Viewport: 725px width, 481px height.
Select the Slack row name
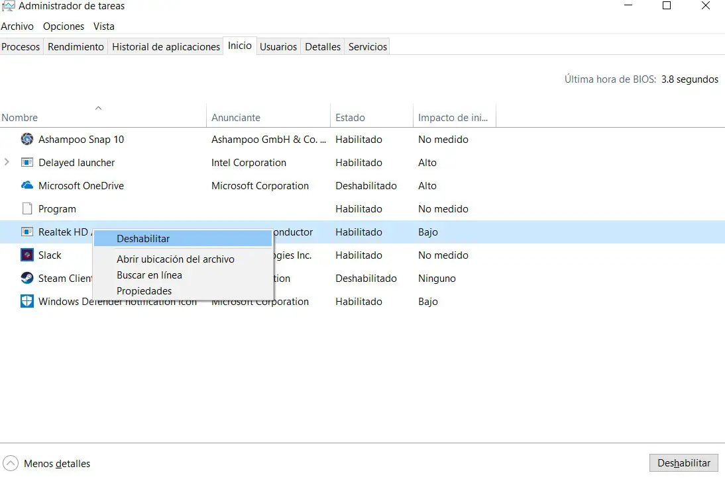click(50, 255)
